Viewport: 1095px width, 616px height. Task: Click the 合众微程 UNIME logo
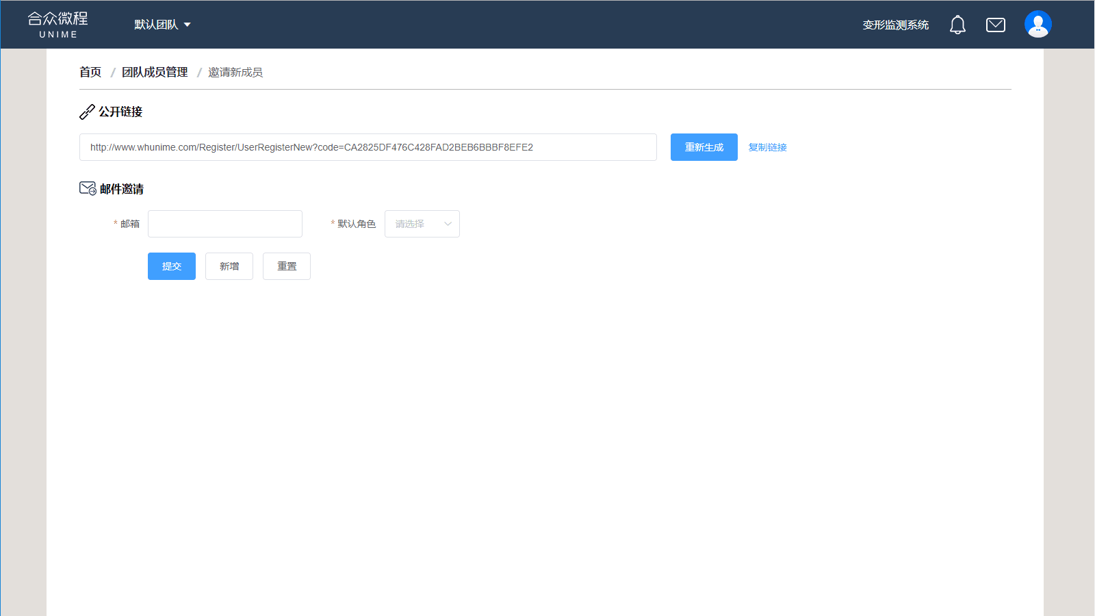tap(58, 25)
